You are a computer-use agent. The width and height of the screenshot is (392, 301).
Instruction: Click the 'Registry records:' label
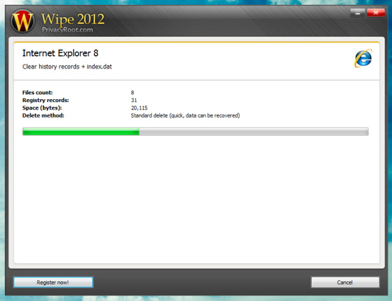[45, 100]
